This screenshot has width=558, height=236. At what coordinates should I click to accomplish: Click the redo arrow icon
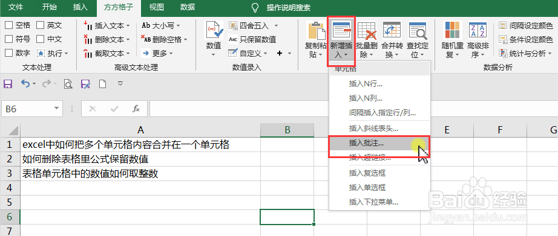46,84
